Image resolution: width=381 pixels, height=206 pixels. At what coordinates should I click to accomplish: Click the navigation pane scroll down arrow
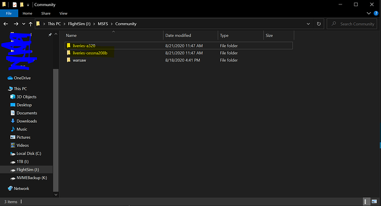56,194
